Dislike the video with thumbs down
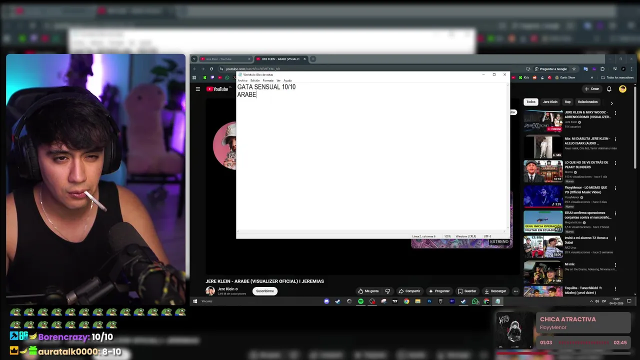640x360 pixels. coord(387,291)
